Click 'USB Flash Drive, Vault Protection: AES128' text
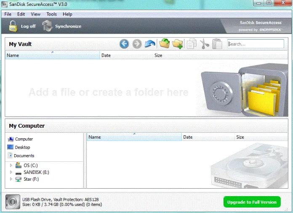 (x=60, y=200)
